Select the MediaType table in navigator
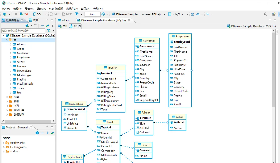The image size is (280, 163). click(24, 75)
